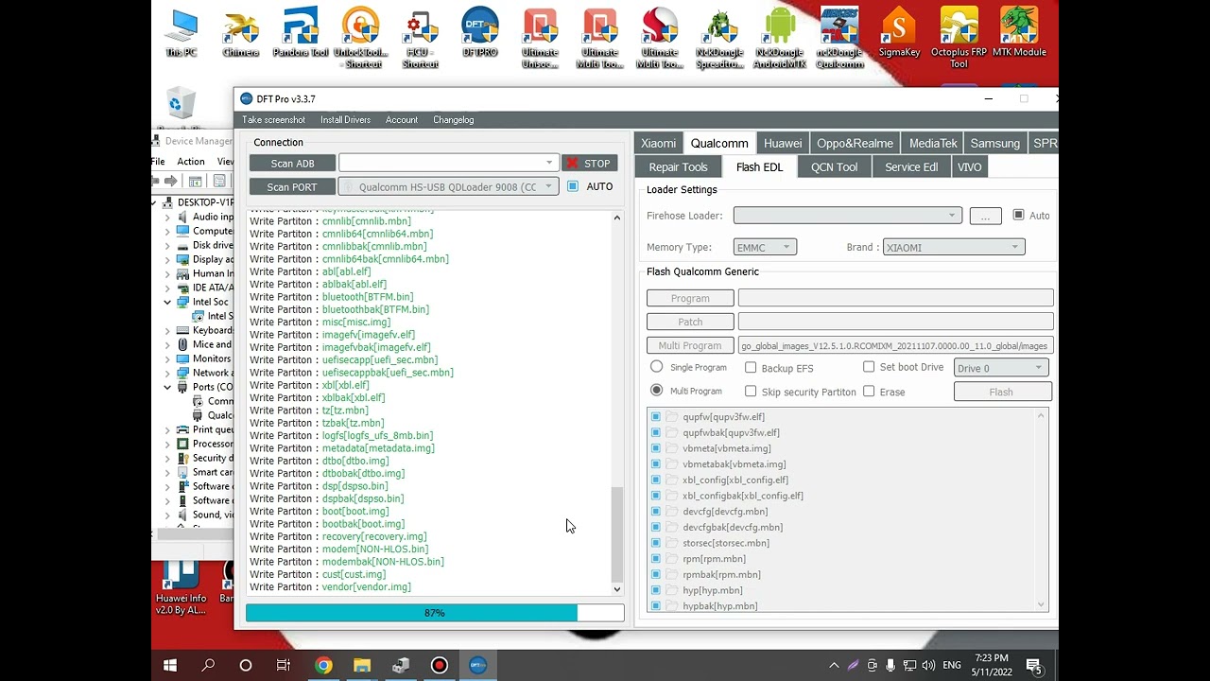Open the Huawei Info v2.0 desktop shortcut
The width and height of the screenshot is (1210, 681).
(181, 588)
